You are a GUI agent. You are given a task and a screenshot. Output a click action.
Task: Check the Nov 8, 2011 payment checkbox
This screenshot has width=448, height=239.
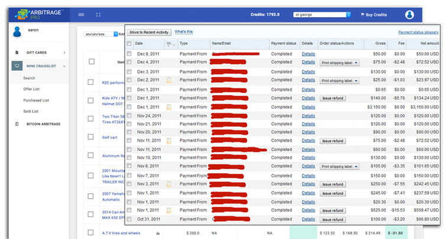(x=129, y=166)
